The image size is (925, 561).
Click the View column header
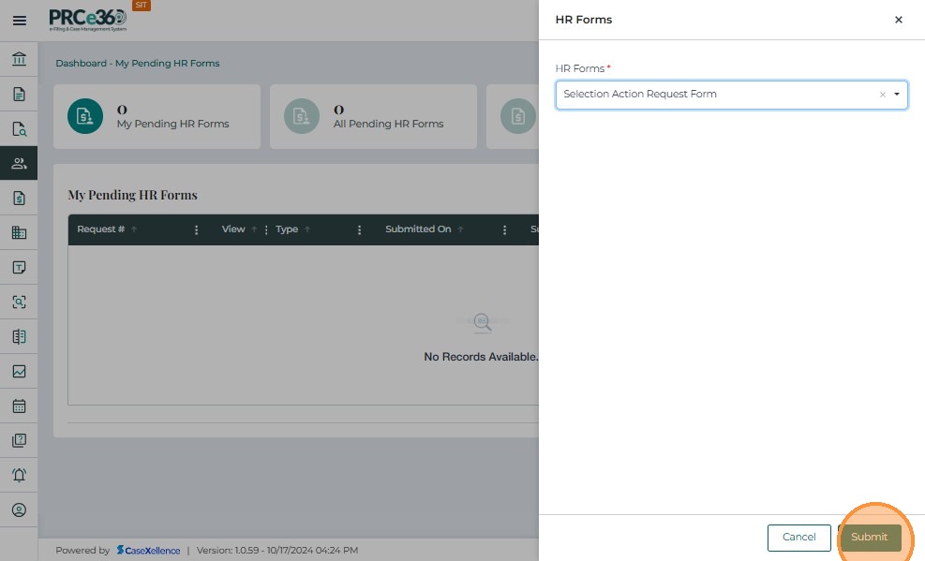(233, 229)
